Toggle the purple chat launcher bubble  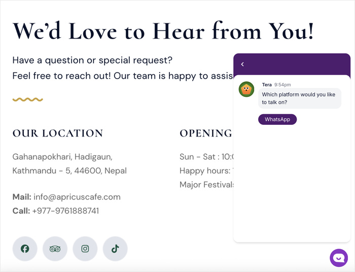[x=339, y=258]
